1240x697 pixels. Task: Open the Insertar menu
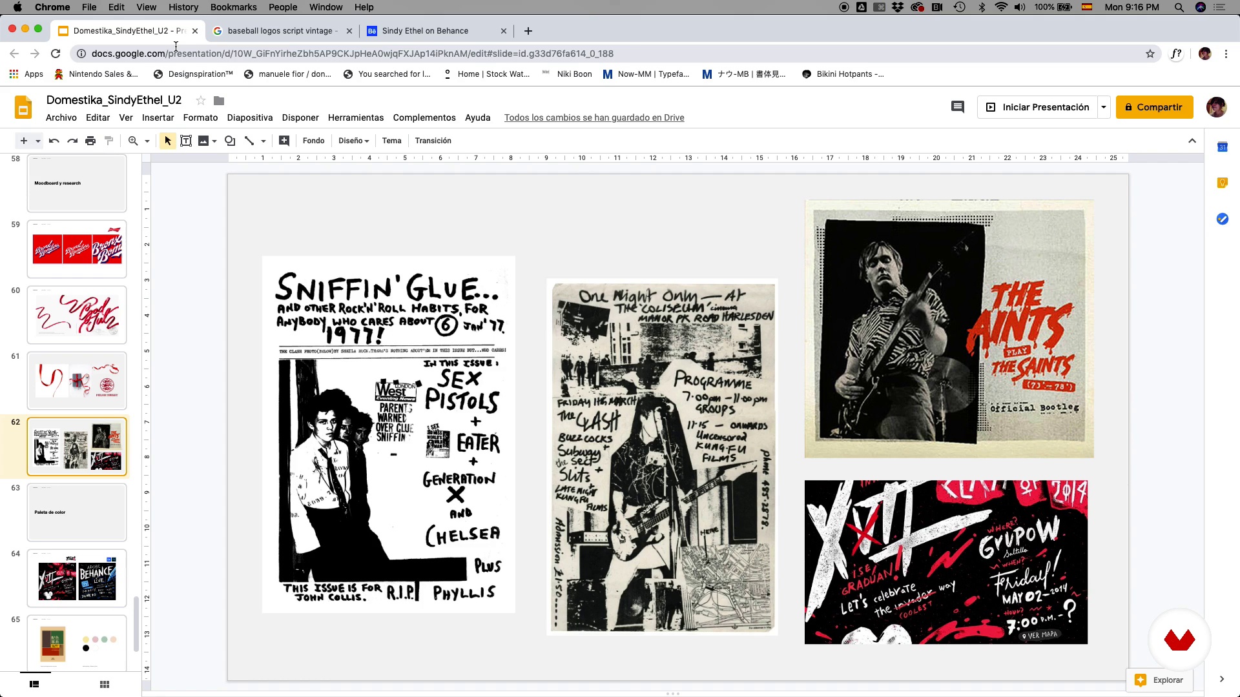tap(158, 117)
